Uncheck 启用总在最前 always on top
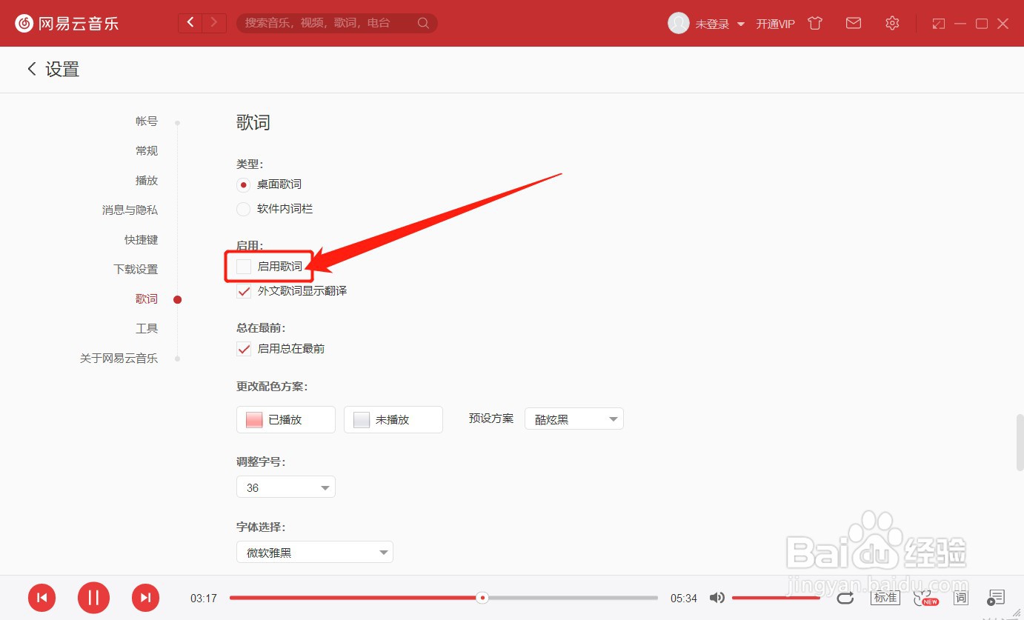 point(243,348)
